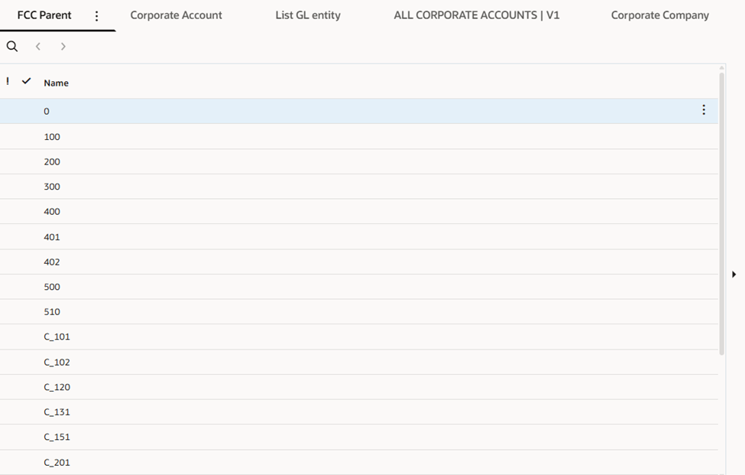Click the checkmark column header icon
The width and height of the screenshot is (745, 475).
point(27,81)
